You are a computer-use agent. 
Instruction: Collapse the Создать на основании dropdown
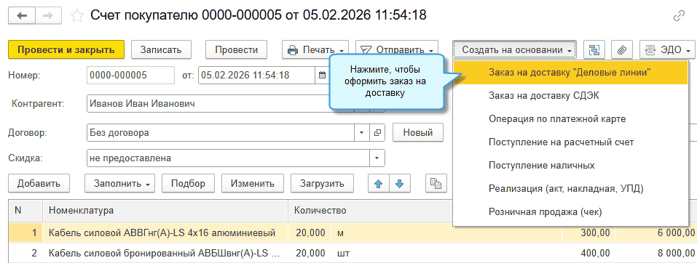click(515, 49)
